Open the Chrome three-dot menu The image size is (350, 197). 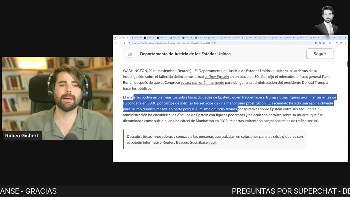click(345, 43)
